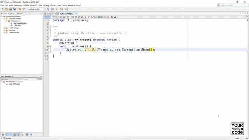This screenshot has height=140, width=249.
Task: Open the Run Project dropdown arrow
Action: pyautogui.click(x=59, y=9)
